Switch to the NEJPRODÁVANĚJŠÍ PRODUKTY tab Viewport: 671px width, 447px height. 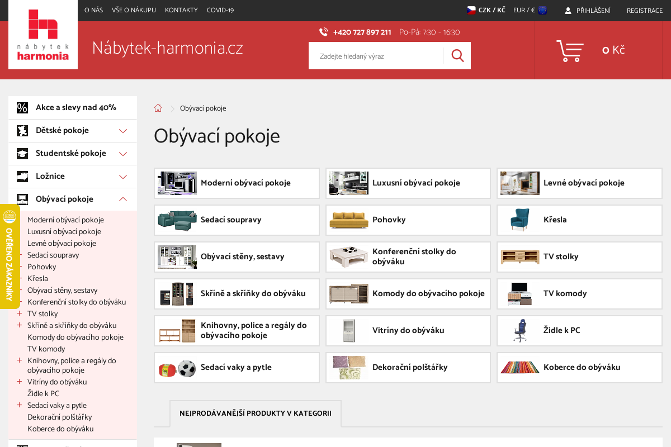[x=255, y=413]
